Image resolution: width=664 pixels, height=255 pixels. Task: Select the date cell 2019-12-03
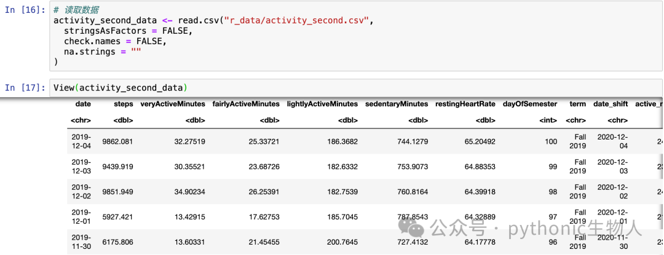coord(81,167)
